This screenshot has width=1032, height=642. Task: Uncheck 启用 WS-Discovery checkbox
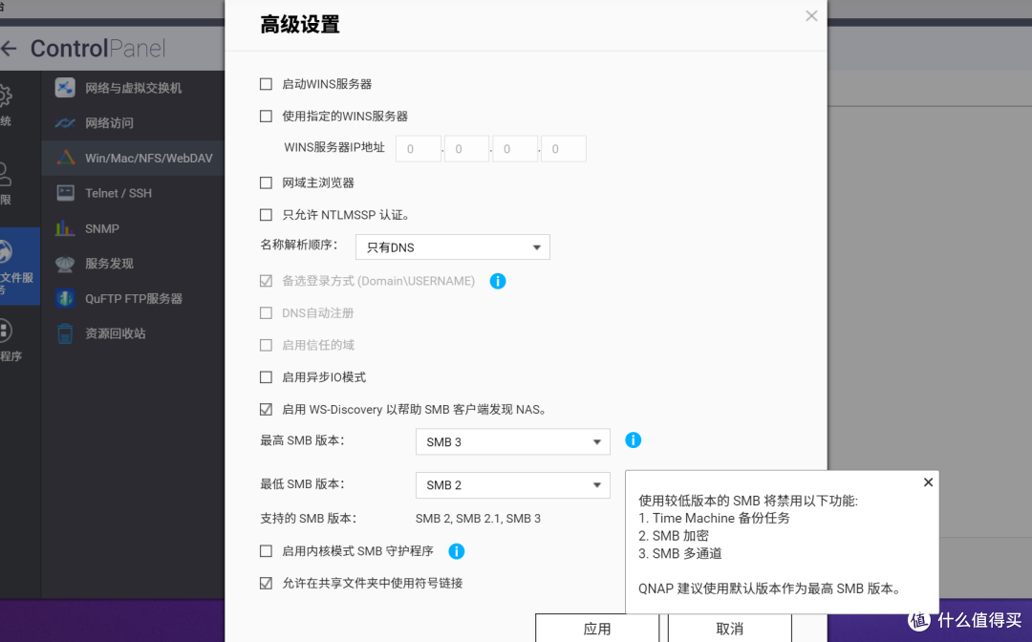pyautogui.click(x=266, y=410)
